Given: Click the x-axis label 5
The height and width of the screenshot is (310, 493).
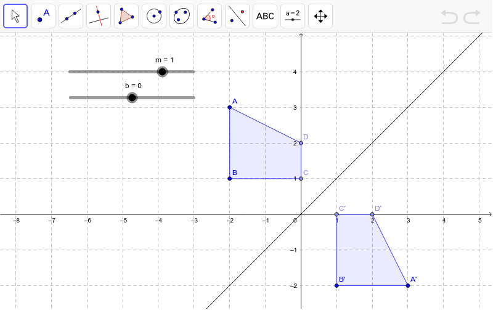Looking at the screenshot, I should 480,221.
